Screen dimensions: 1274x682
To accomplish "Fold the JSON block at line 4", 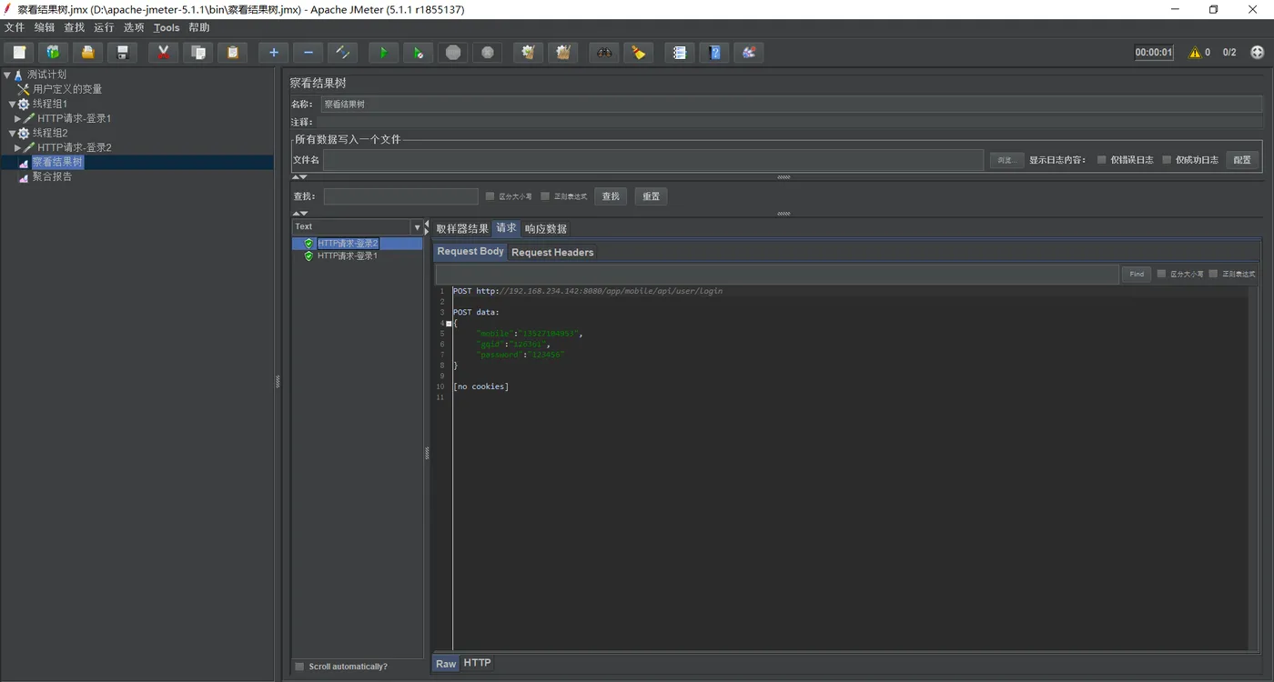I will [449, 323].
